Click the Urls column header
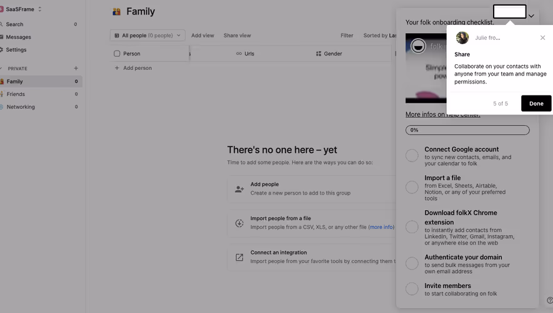The width and height of the screenshot is (553, 313). (245, 54)
